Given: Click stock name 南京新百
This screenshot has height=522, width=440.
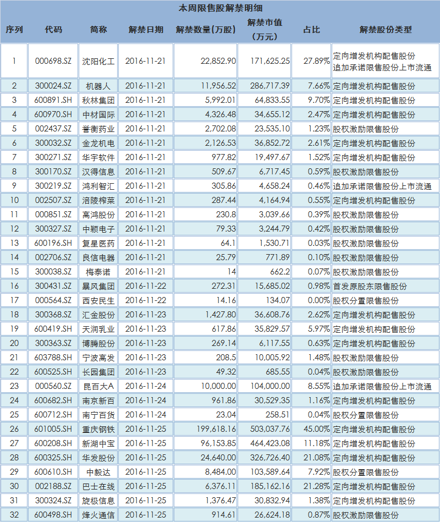Looking at the screenshot, I should tap(98, 401).
